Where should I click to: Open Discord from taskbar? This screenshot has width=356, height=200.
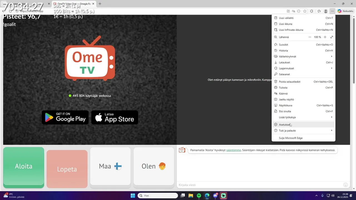point(215,196)
